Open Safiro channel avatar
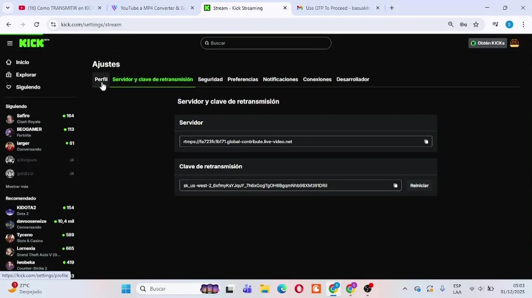Image resolution: width=532 pixels, height=298 pixels. 10,119
